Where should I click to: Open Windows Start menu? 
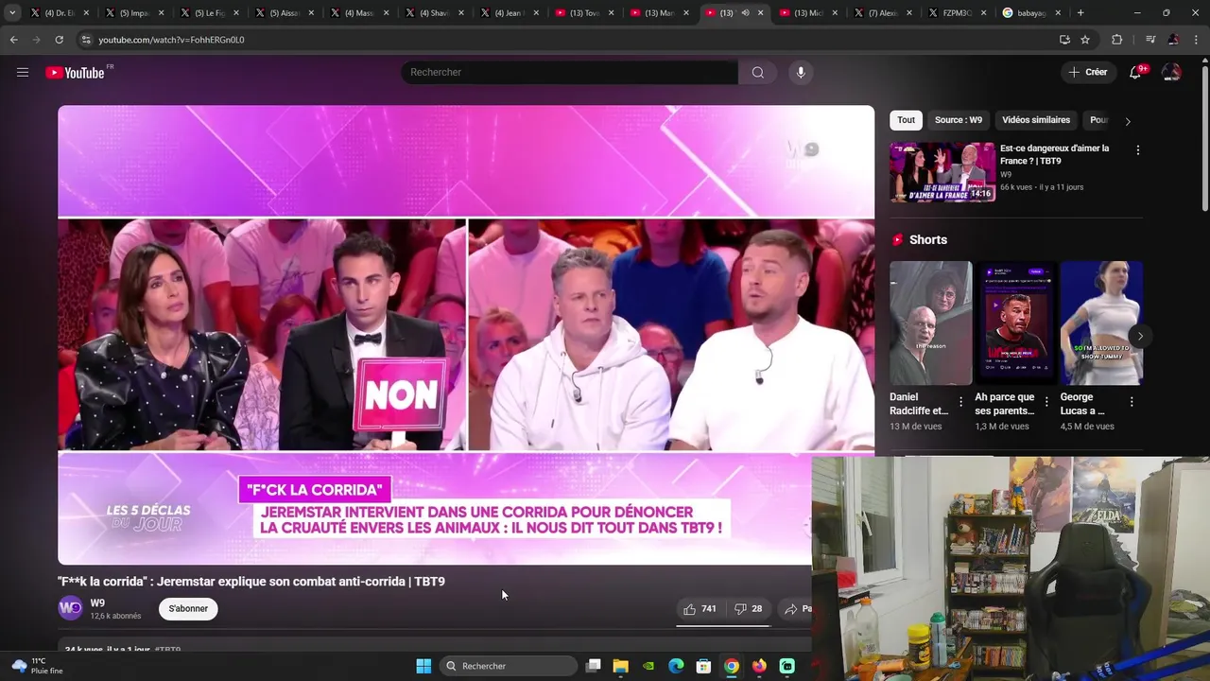(x=423, y=666)
